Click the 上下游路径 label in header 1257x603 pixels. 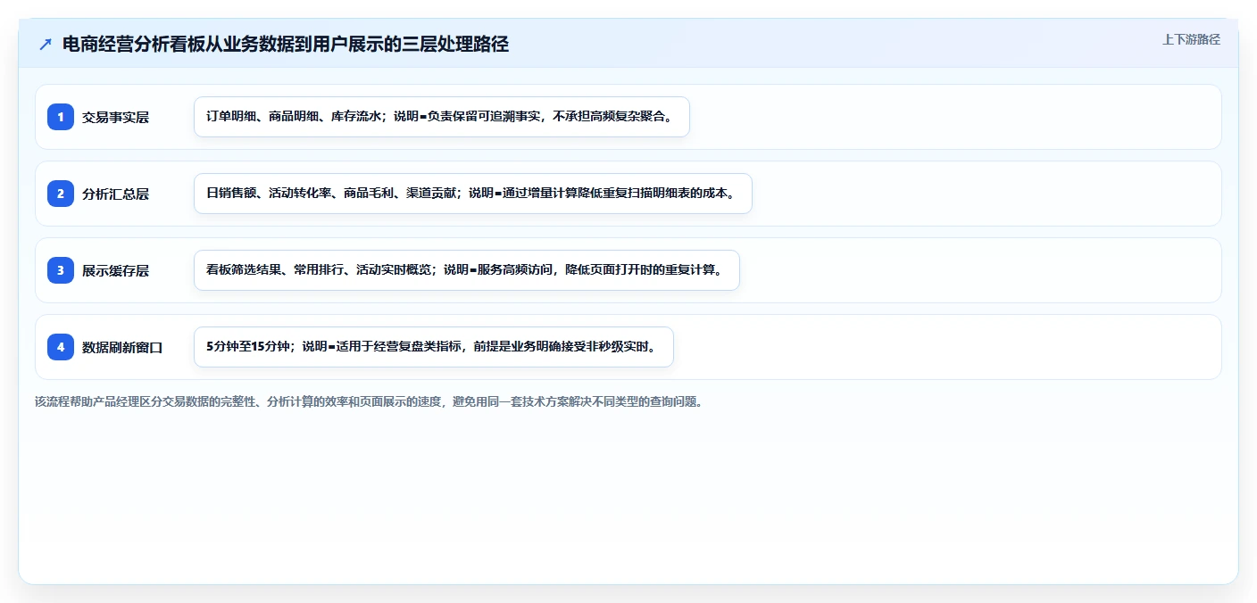click(x=1191, y=39)
